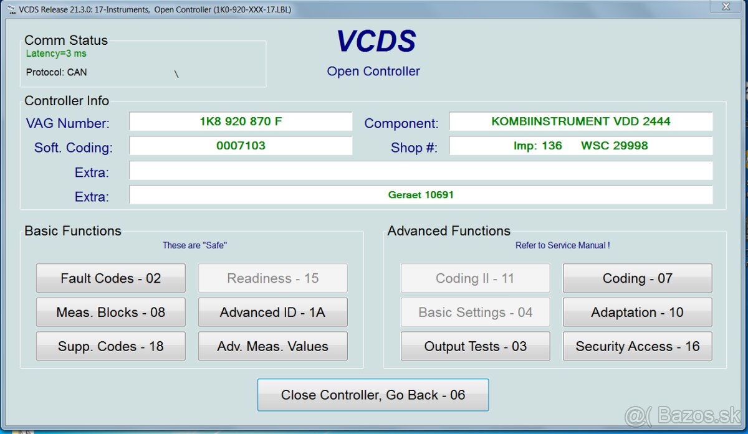This screenshot has width=748, height=434.
Task: Click the Extra field showing Geraet 10691
Action: coord(420,195)
